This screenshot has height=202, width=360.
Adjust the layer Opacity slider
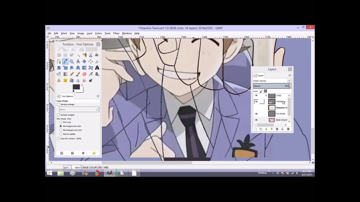pyautogui.click(x=271, y=86)
